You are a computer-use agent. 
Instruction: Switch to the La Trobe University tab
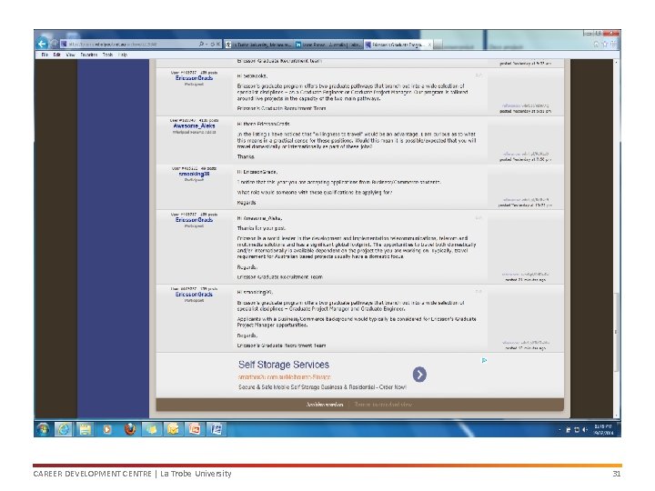point(259,45)
